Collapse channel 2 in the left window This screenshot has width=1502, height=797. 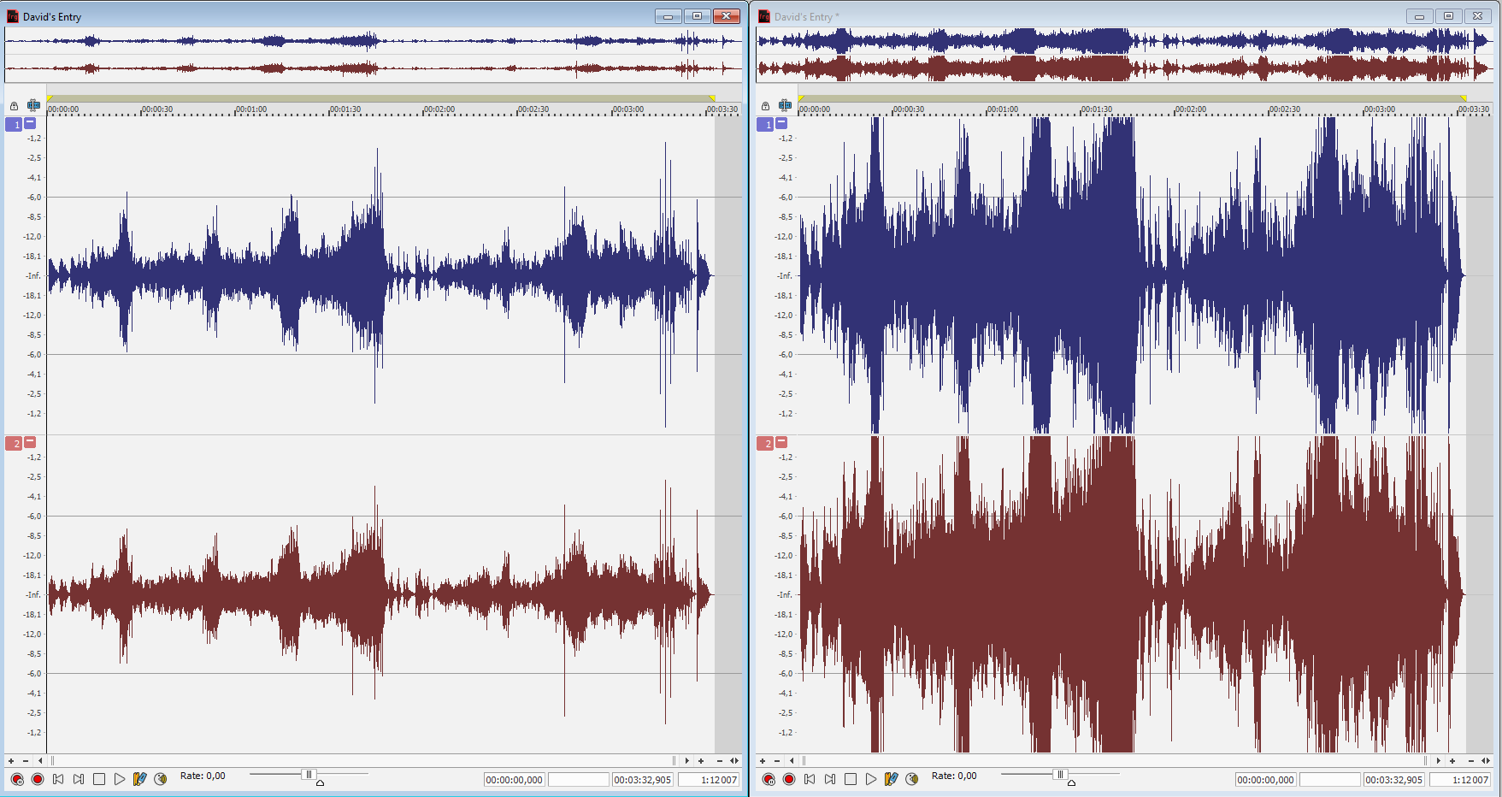pos(30,442)
